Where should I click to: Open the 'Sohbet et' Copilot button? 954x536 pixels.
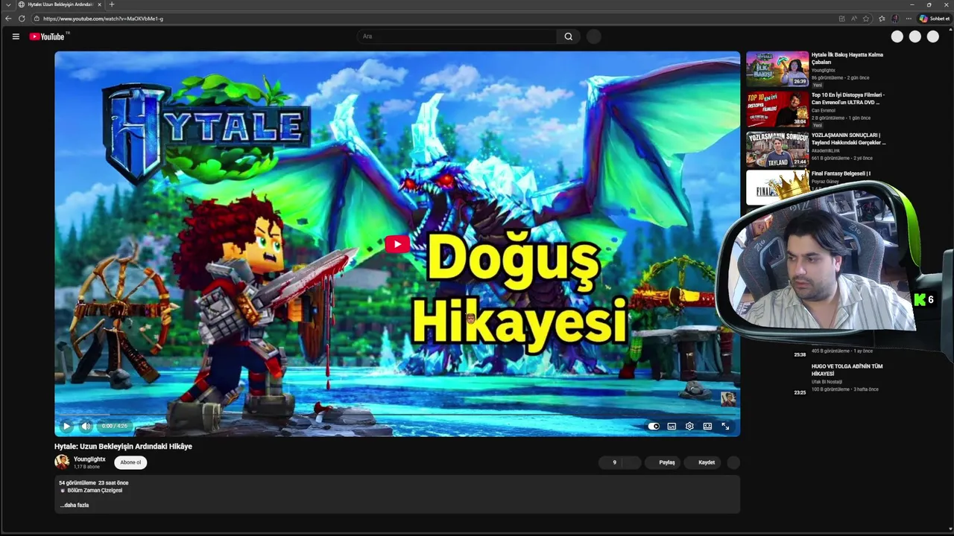point(935,19)
